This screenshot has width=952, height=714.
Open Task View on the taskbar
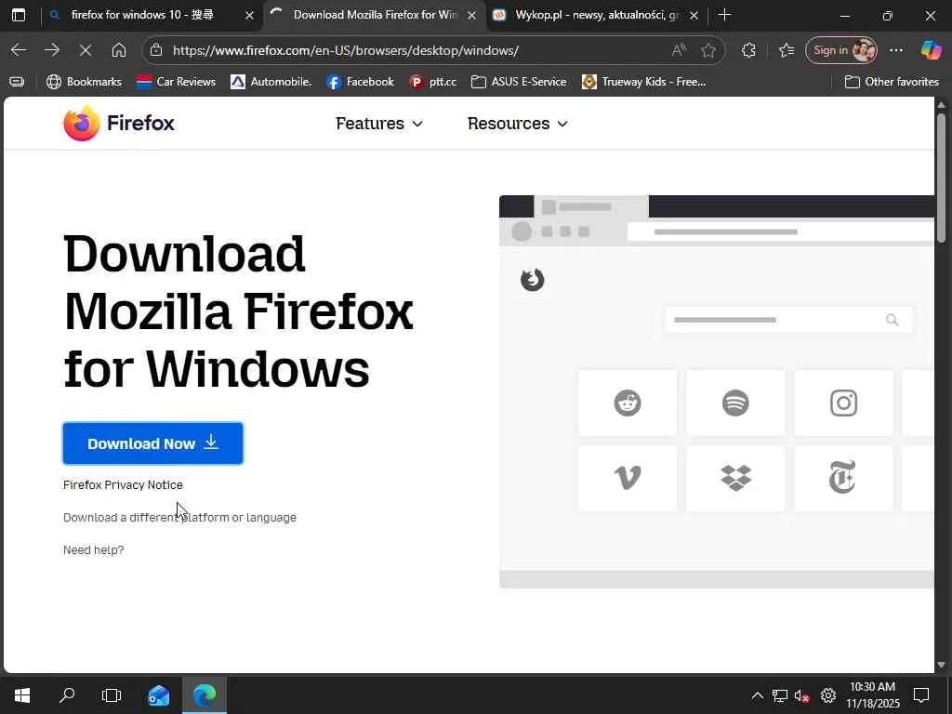[x=112, y=695]
